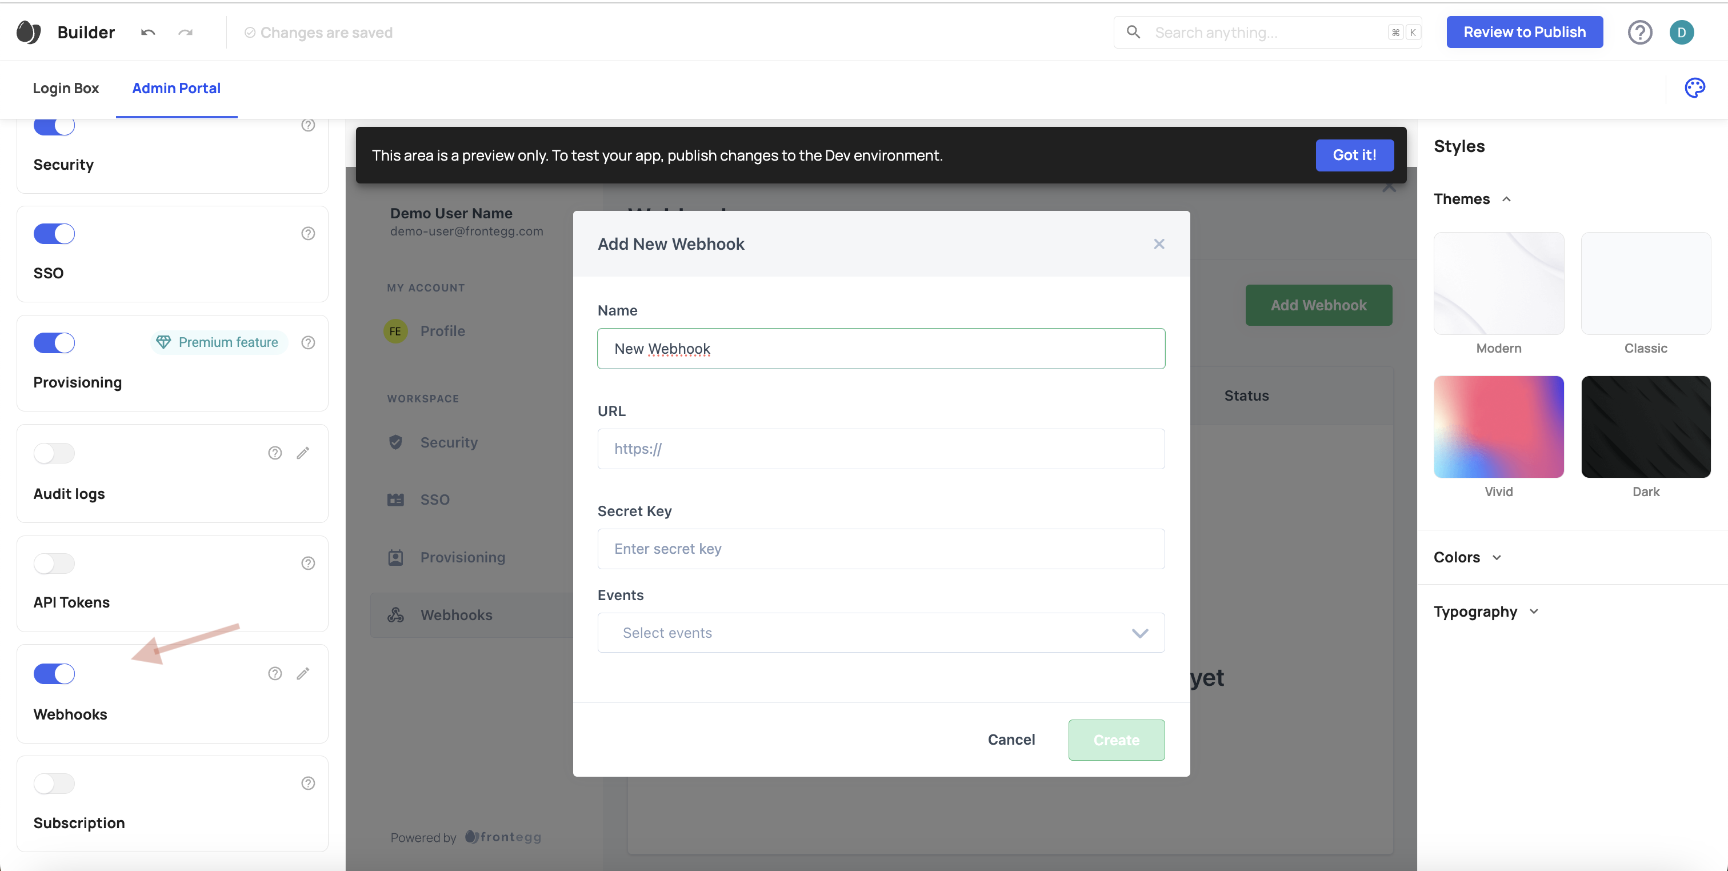Click the Review to Publish button

coord(1524,32)
